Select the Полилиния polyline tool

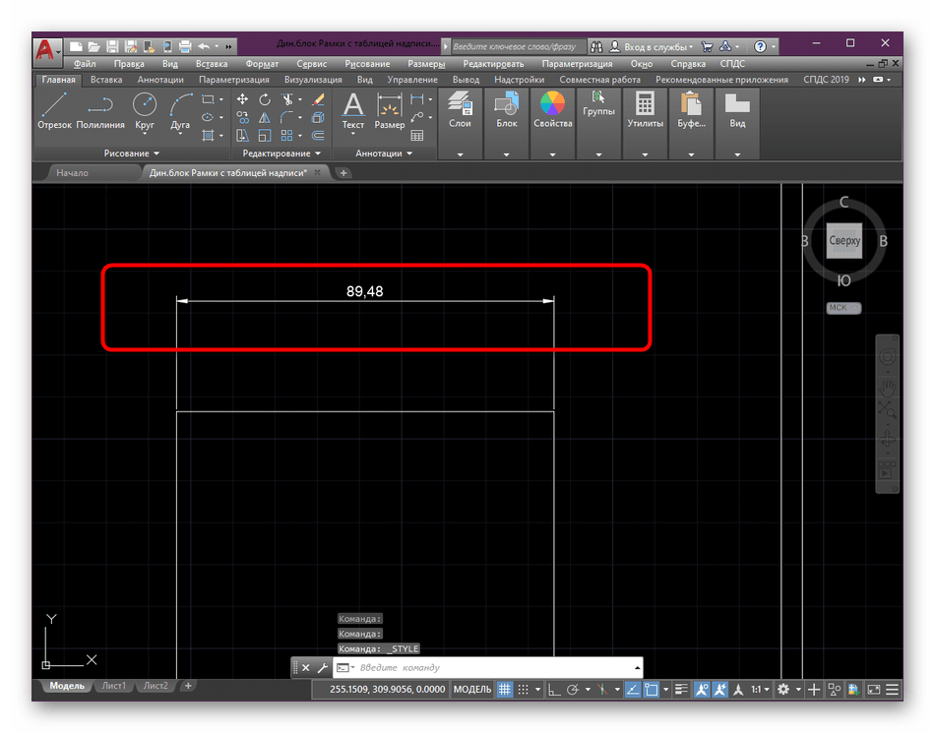tap(100, 111)
